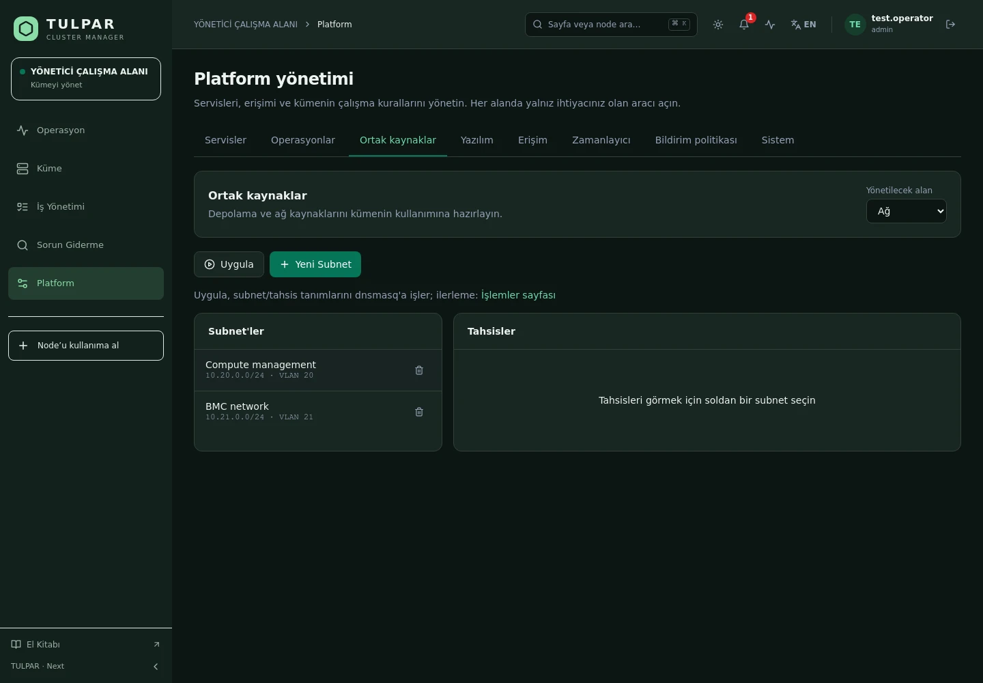Delete the BMC network subnet

pos(419,412)
